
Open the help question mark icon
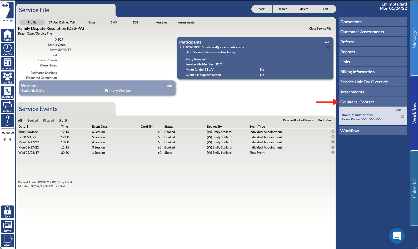(7, 121)
